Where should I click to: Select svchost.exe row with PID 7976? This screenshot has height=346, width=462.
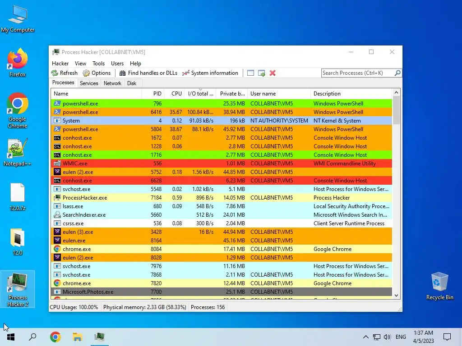point(221,266)
